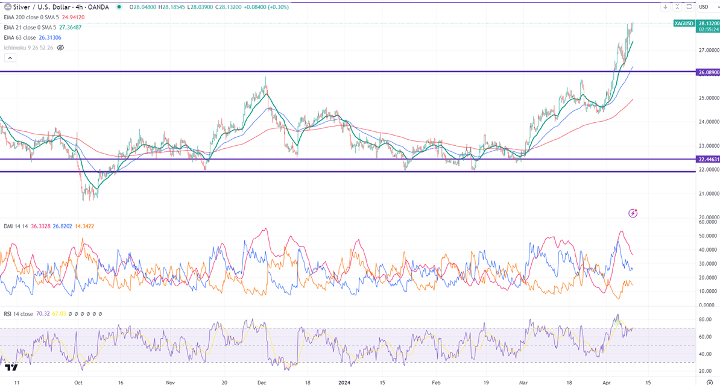Click the collapse pane icon beside the down arrow
The width and height of the screenshot is (720, 385).
[677, 7]
